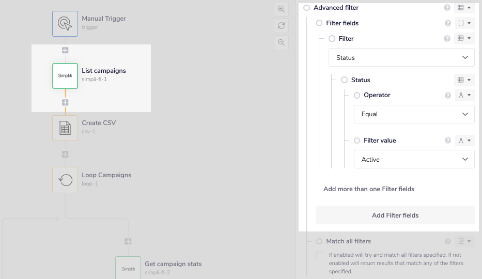Open the Equal operator dropdown

(414, 114)
